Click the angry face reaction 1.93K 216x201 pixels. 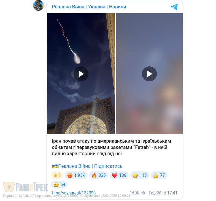(x=76, y=175)
